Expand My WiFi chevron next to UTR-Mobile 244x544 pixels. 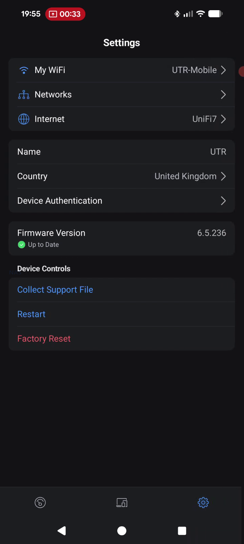click(223, 70)
